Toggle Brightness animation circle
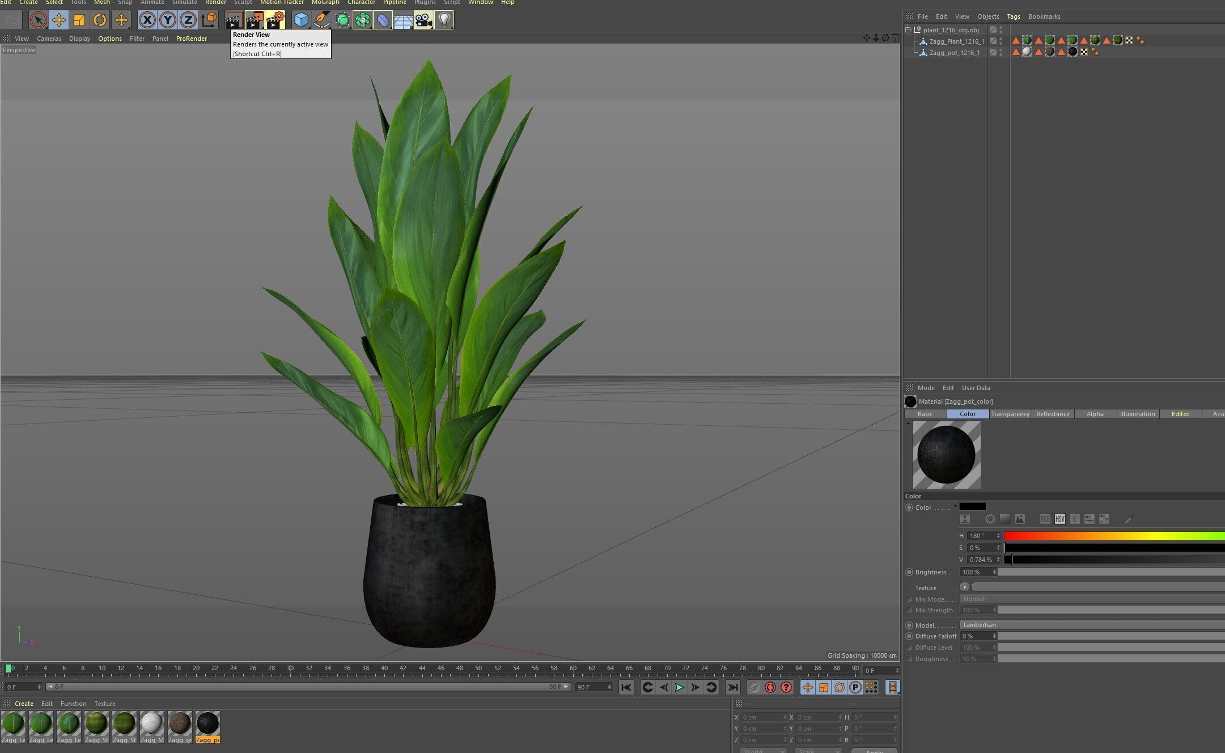The image size is (1225, 753). coord(909,572)
